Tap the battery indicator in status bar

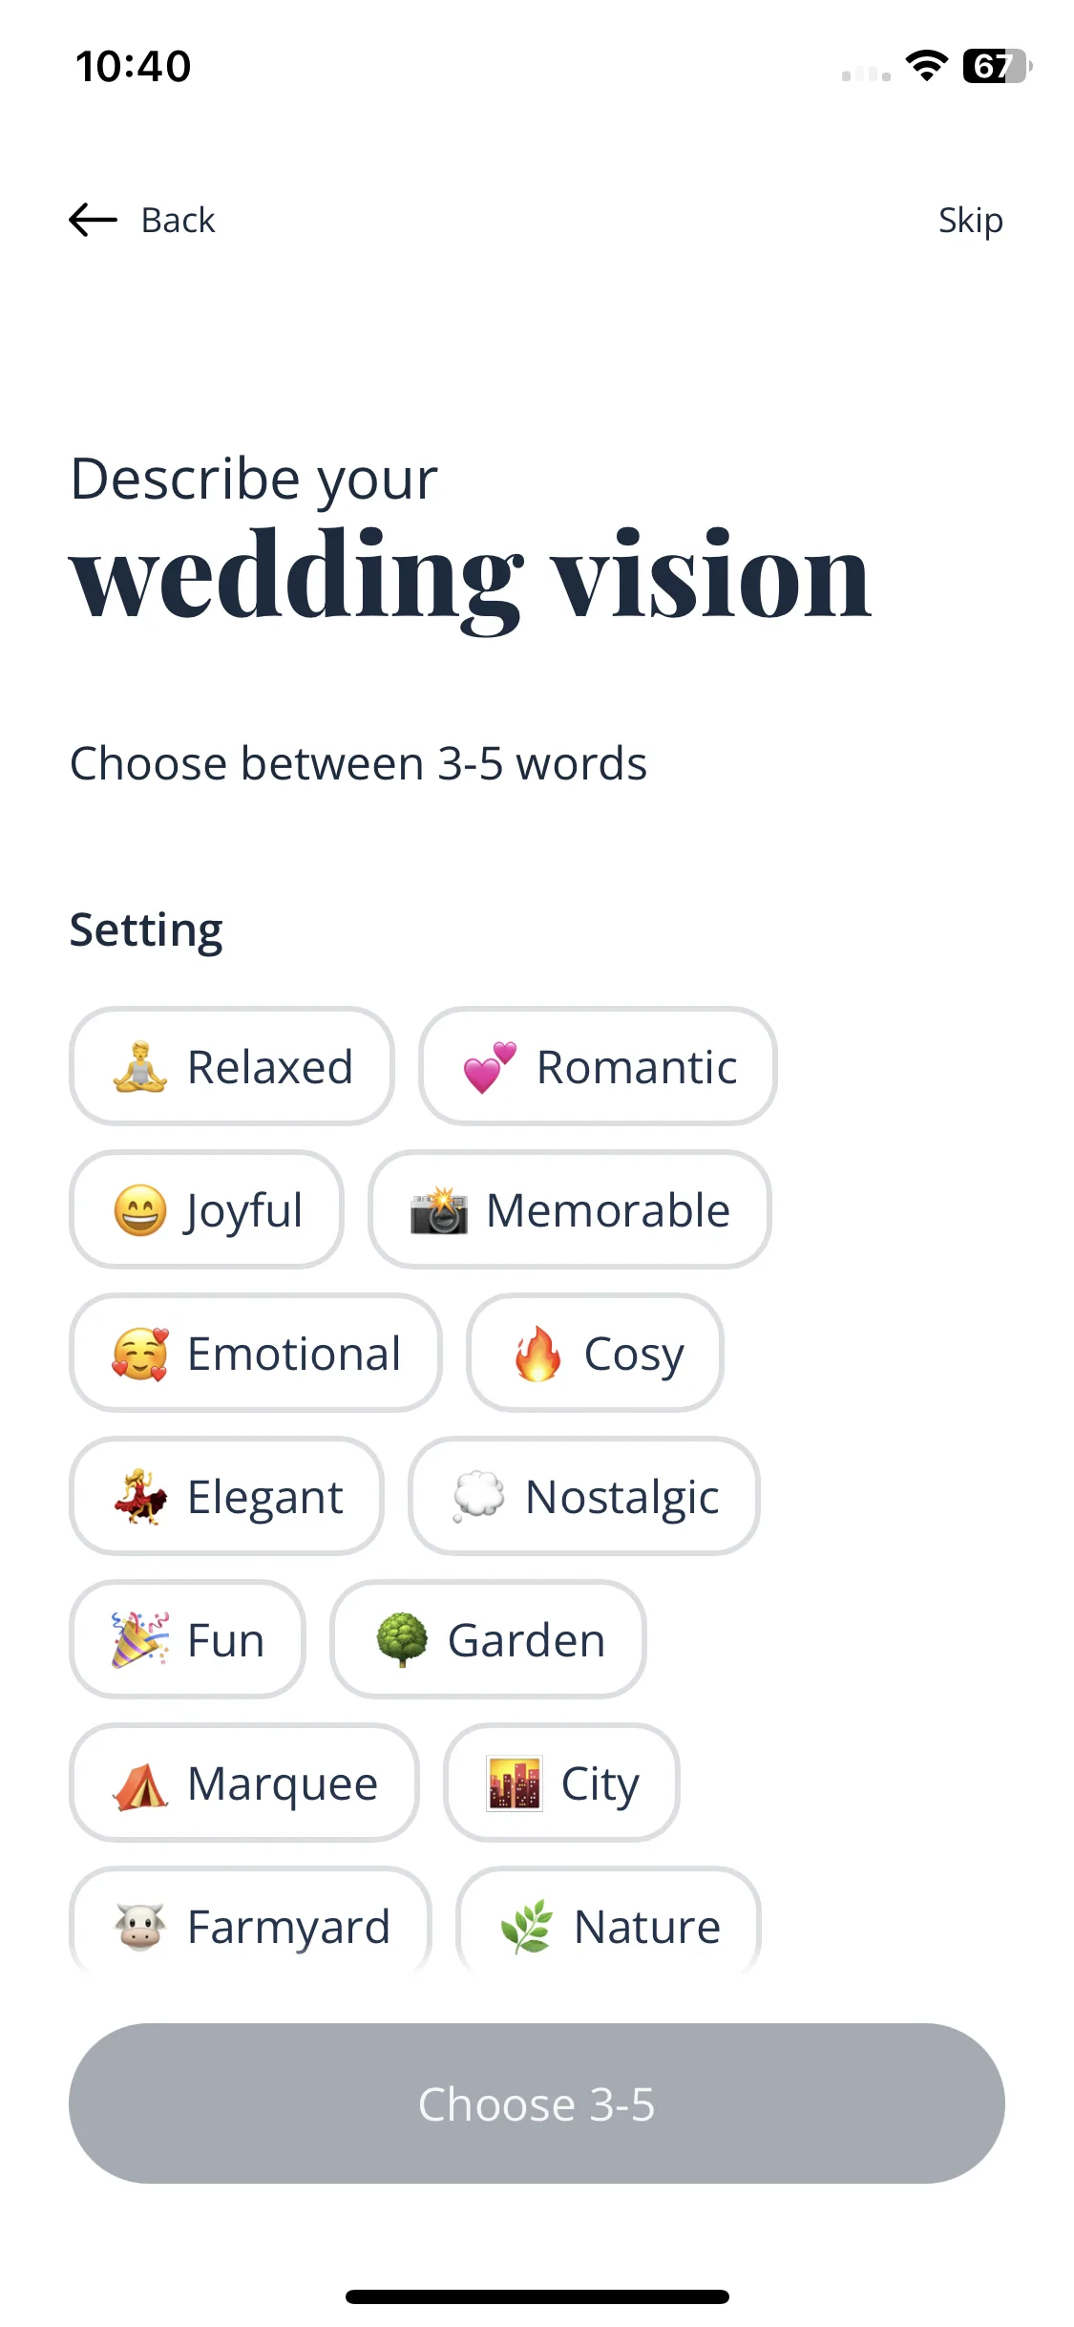(998, 66)
